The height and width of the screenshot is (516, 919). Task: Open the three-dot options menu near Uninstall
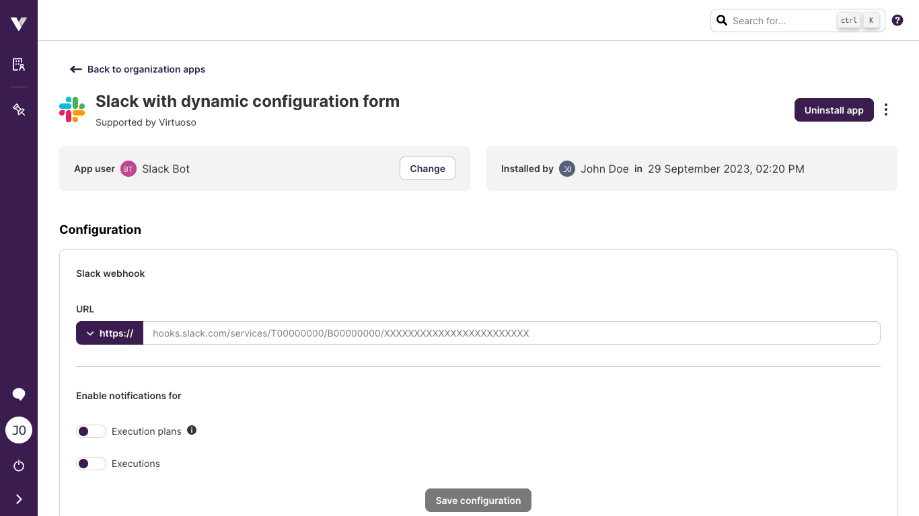886,110
